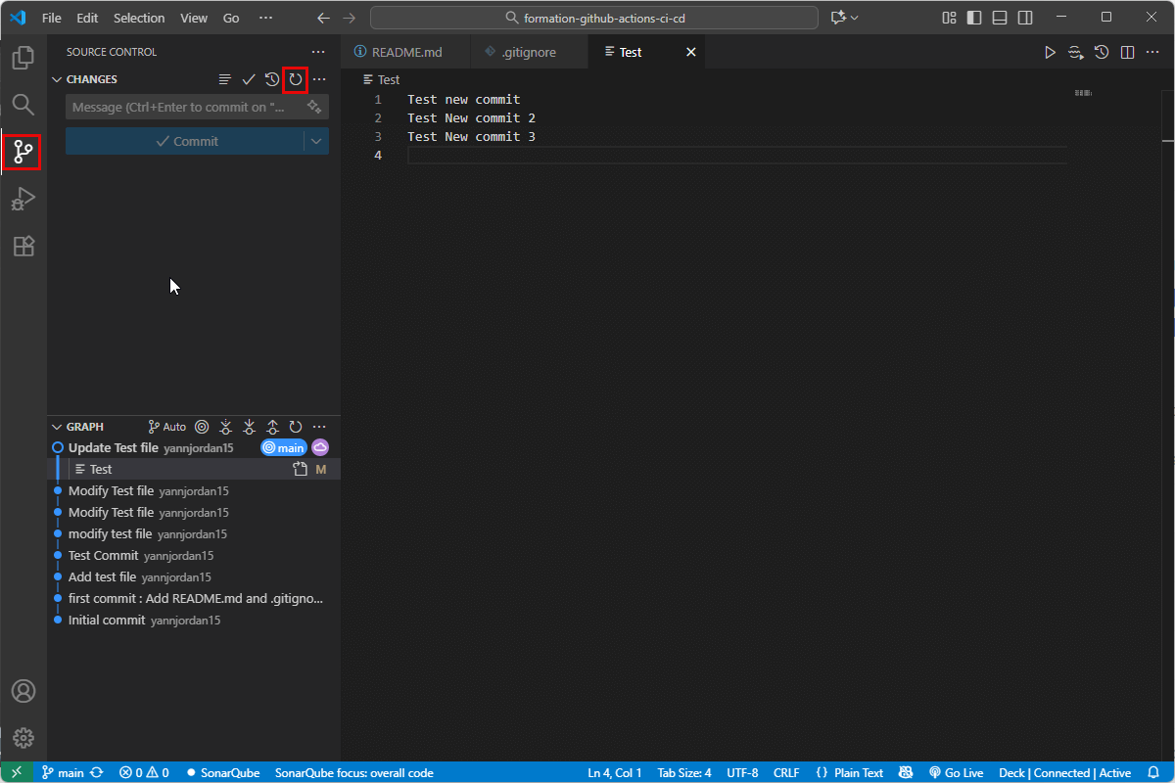Select the Run and Debug icon

pyautogui.click(x=22, y=199)
